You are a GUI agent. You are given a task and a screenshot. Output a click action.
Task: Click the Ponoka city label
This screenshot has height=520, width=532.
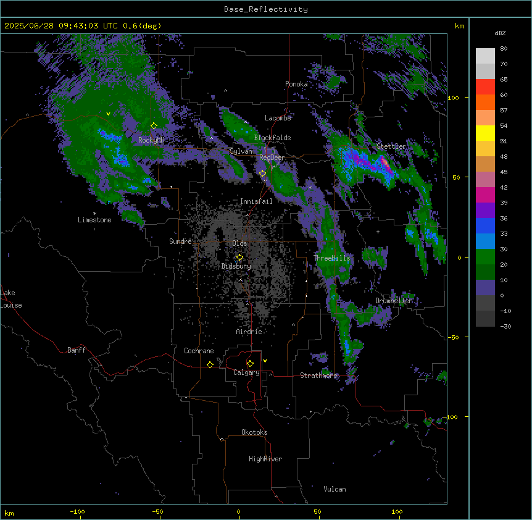pyautogui.click(x=296, y=84)
